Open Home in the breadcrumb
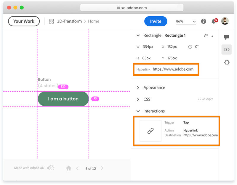The height and width of the screenshot is (185, 237). (94, 21)
